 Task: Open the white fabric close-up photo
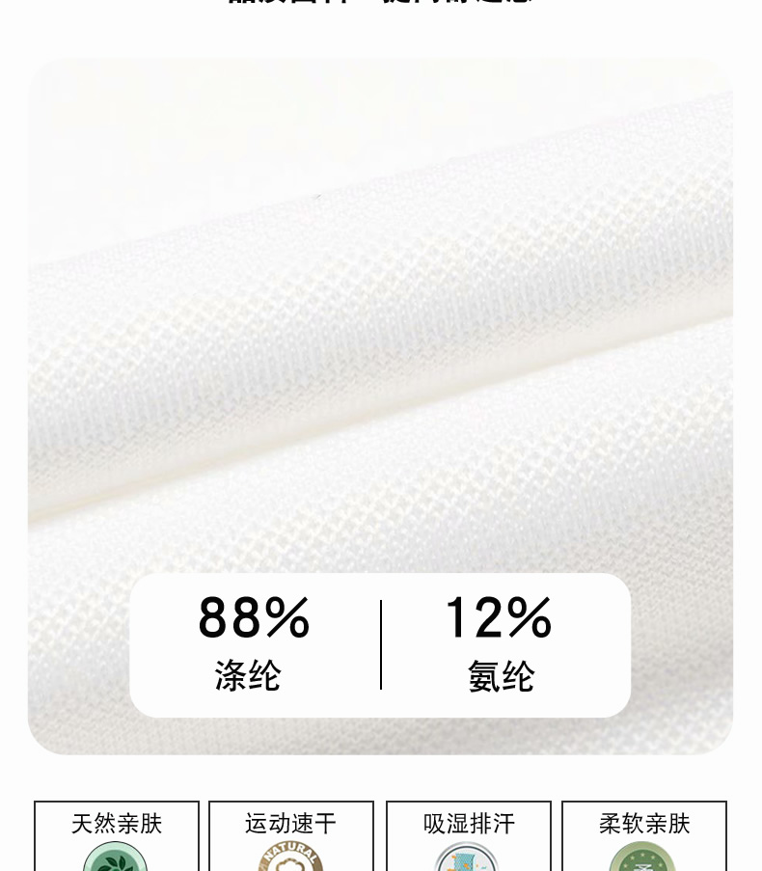[x=380, y=406]
